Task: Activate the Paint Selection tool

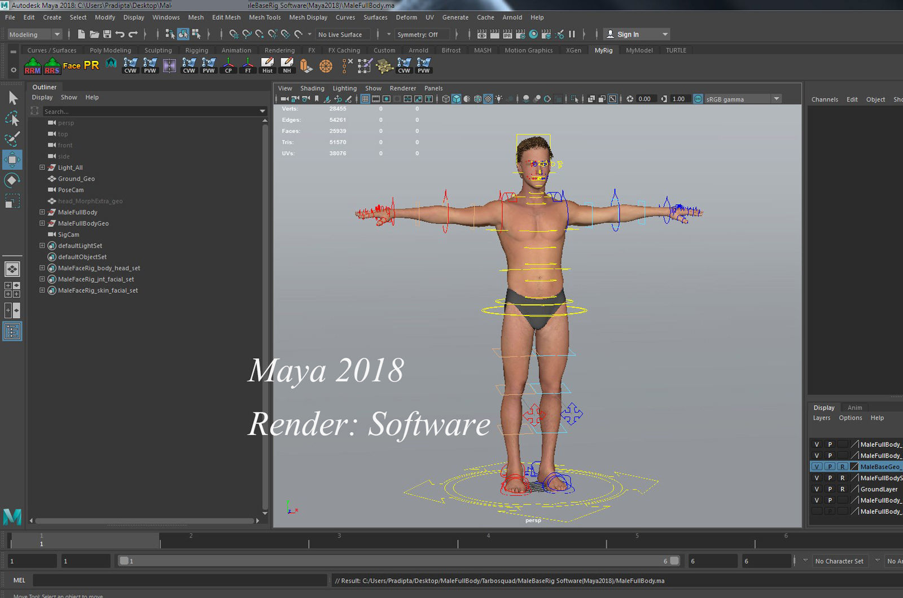Action: (12, 139)
